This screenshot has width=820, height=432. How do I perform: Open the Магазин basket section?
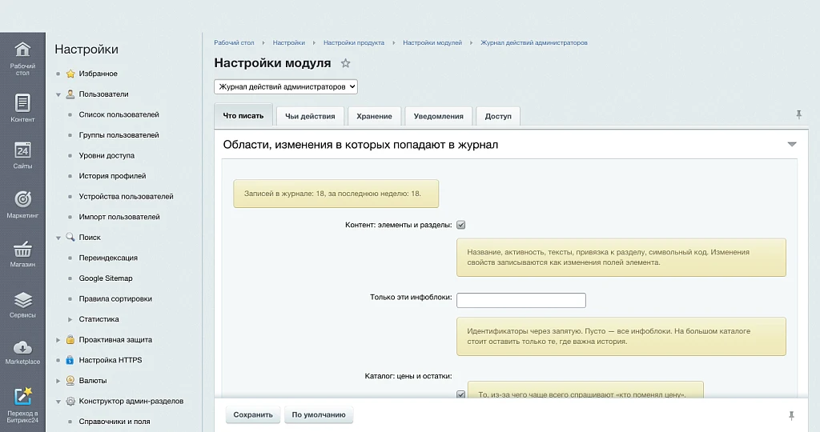coord(22,254)
